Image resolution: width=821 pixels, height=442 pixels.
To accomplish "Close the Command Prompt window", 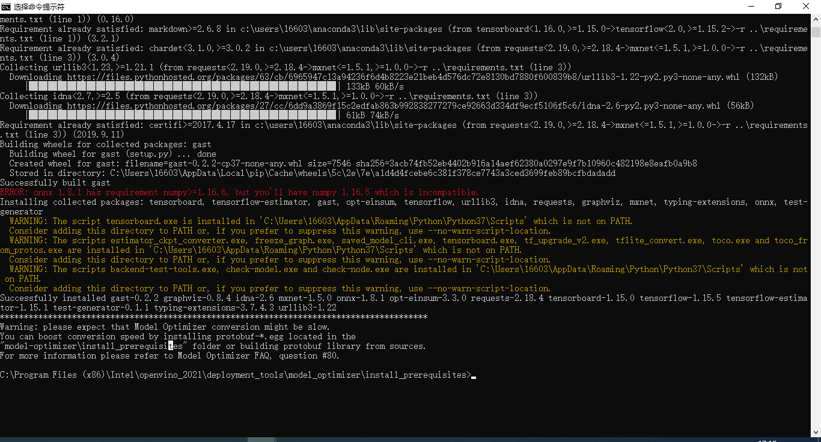I will (805, 6).
